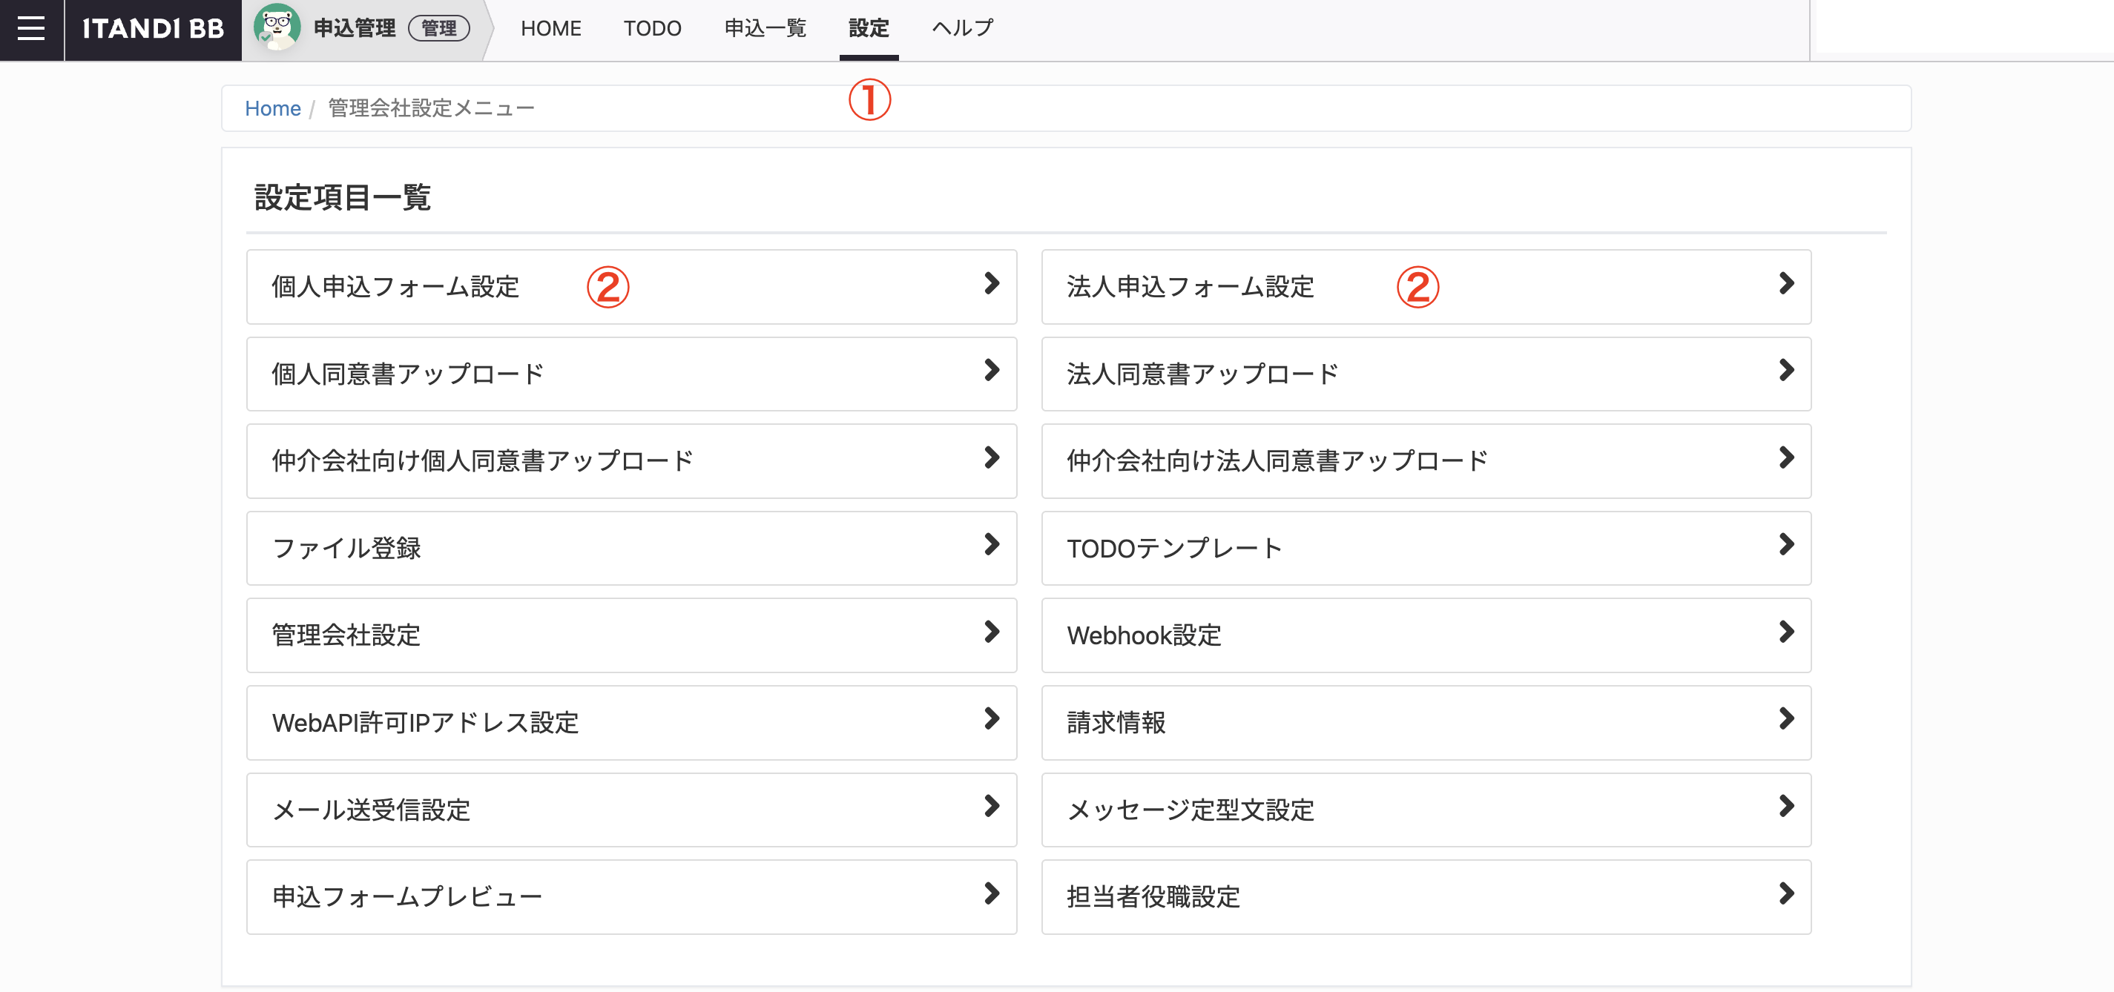
Task: Open 請求情報
Action: pyautogui.click(x=1426, y=722)
